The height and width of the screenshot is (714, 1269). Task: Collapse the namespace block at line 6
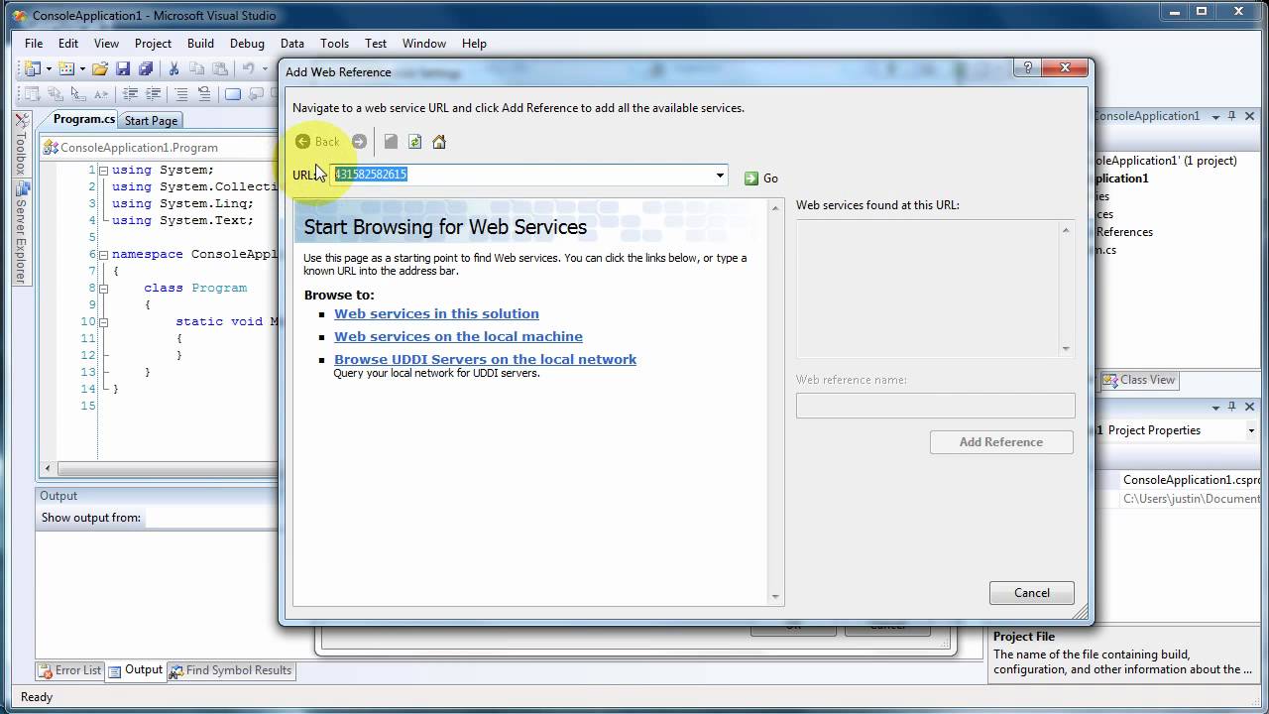click(104, 254)
